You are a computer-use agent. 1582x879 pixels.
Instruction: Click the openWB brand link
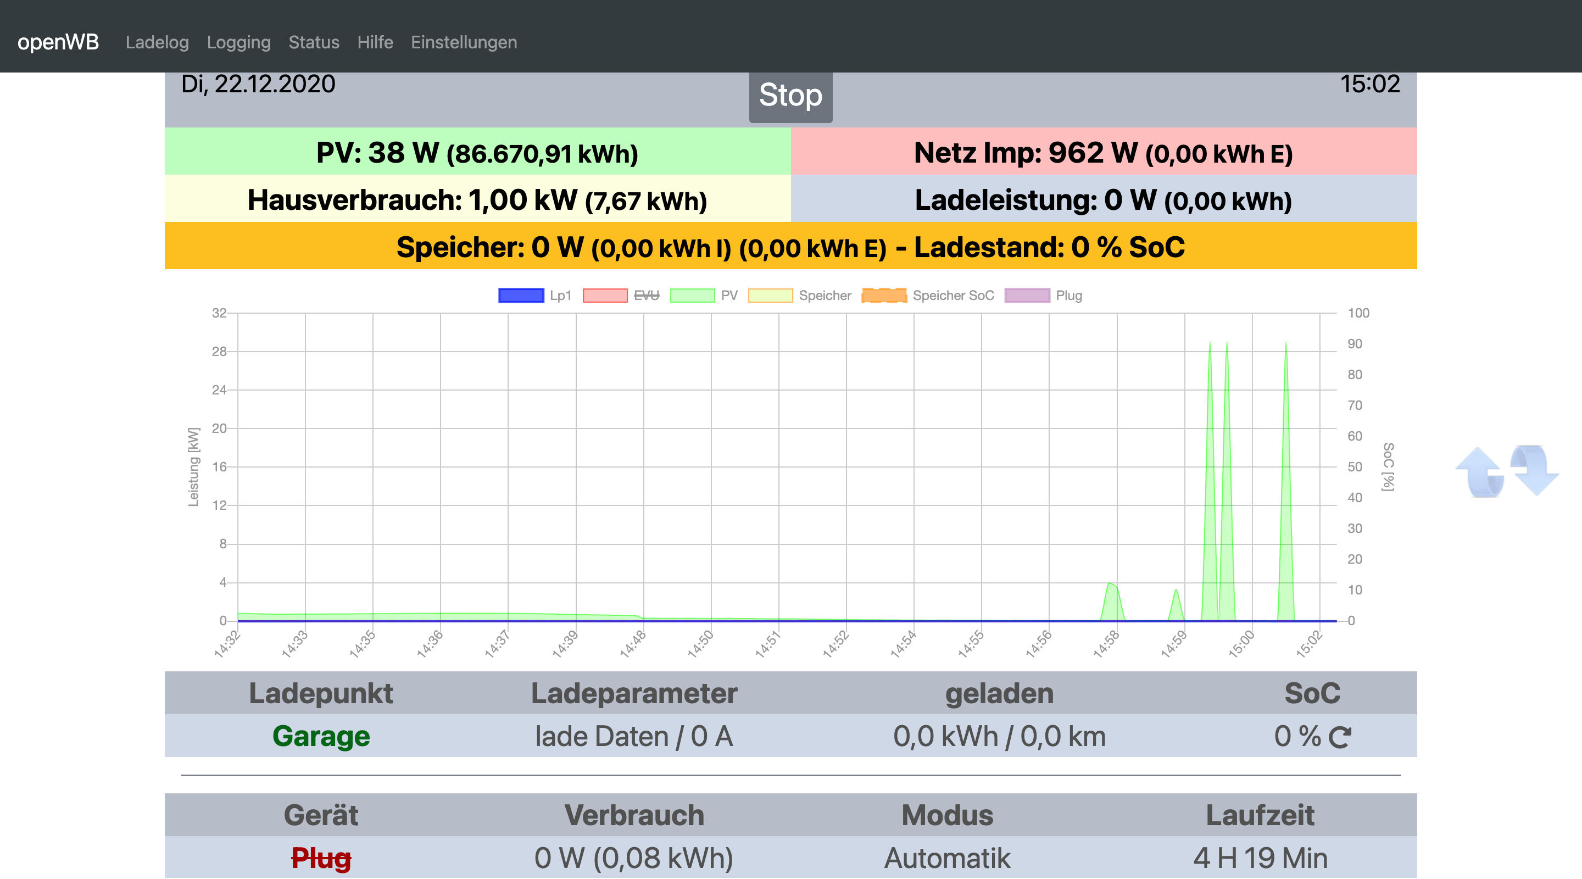click(58, 42)
